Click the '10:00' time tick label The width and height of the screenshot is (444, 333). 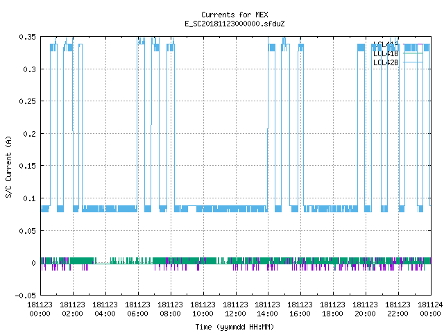tap(203, 314)
